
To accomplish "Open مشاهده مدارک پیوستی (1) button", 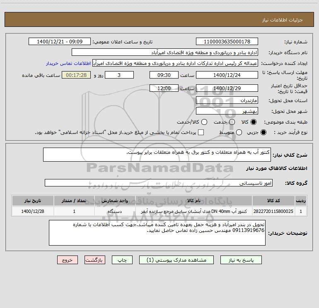I will (176, 260).
